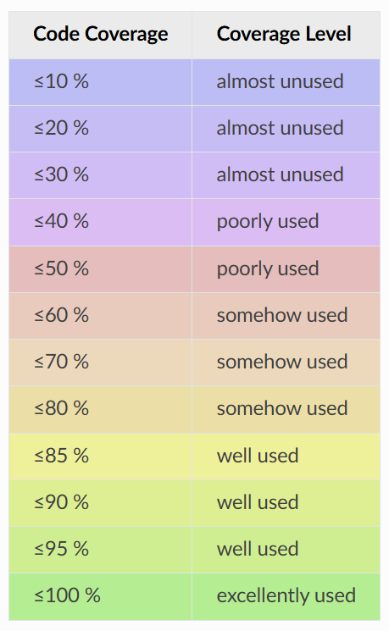389x631 pixels.
Task: Select the ≤80 % coverage cell
Action: pos(100,409)
